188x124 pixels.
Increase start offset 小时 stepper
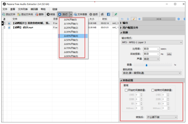(x=141, y=94)
